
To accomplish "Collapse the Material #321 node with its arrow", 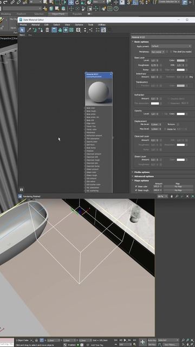I will [110, 74].
